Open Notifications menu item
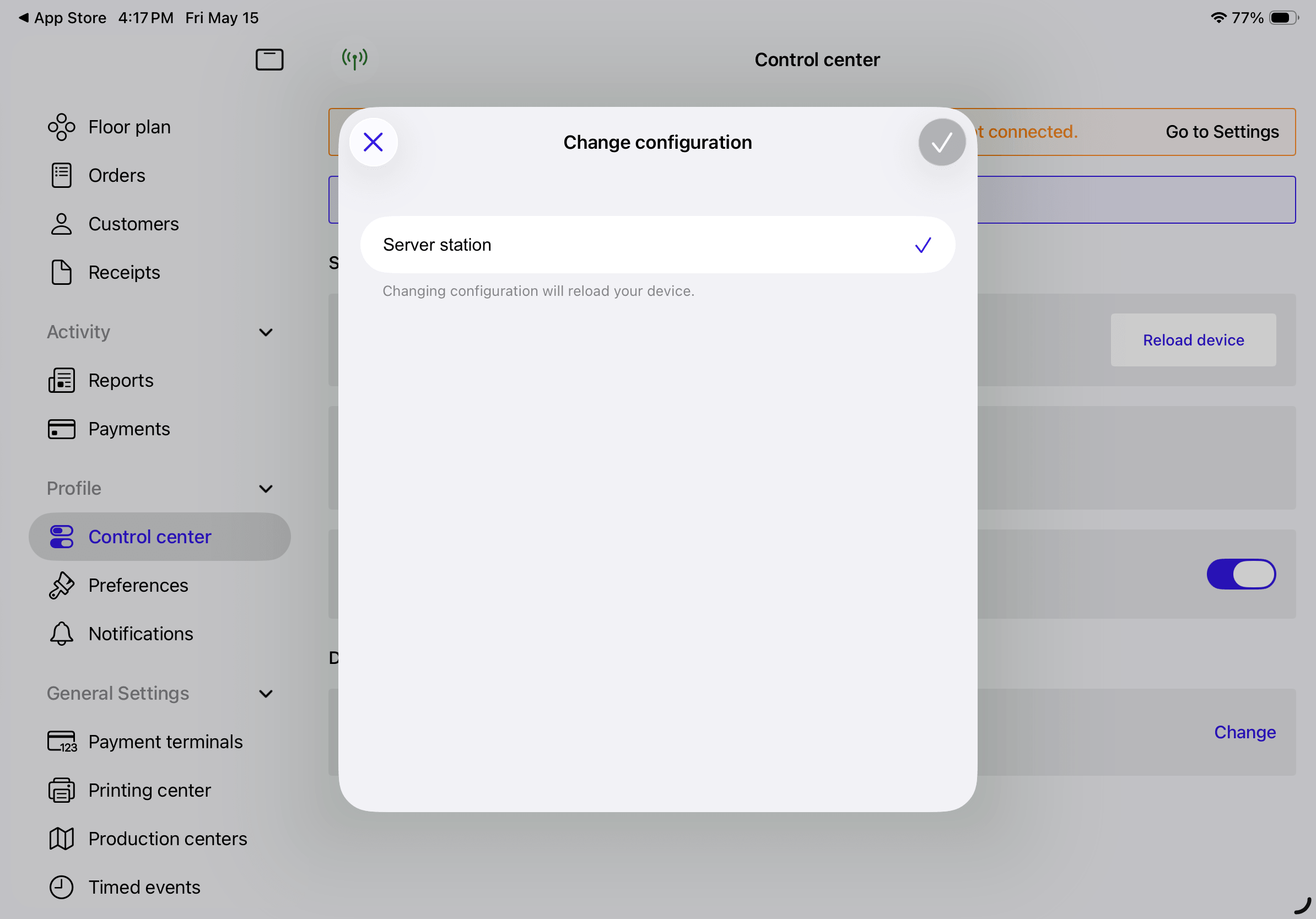This screenshot has height=919, width=1316. [160, 634]
